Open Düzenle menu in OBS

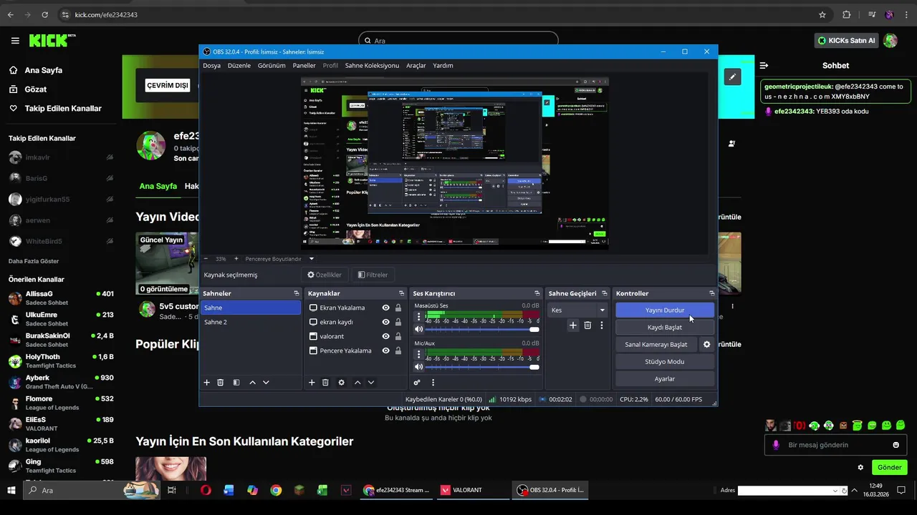click(x=239, y=65)
